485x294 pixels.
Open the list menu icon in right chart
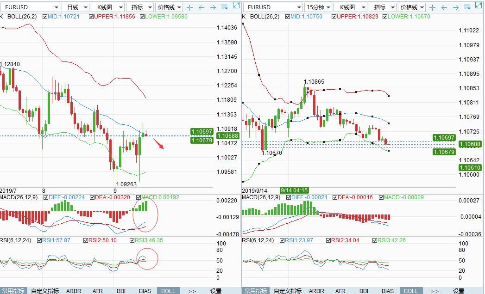[467, 7]
